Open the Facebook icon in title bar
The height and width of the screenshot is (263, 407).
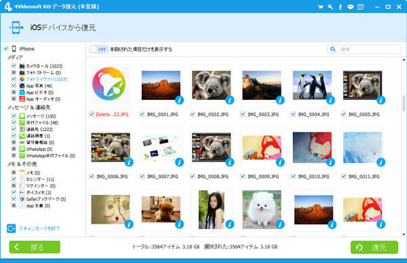(x=341, y=7)
